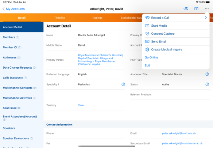This screenshot has height=148, width=213.
Task: Open secondary email peter.arkwright@manchester.ac.uk
Action: click(x=182, y=143)
